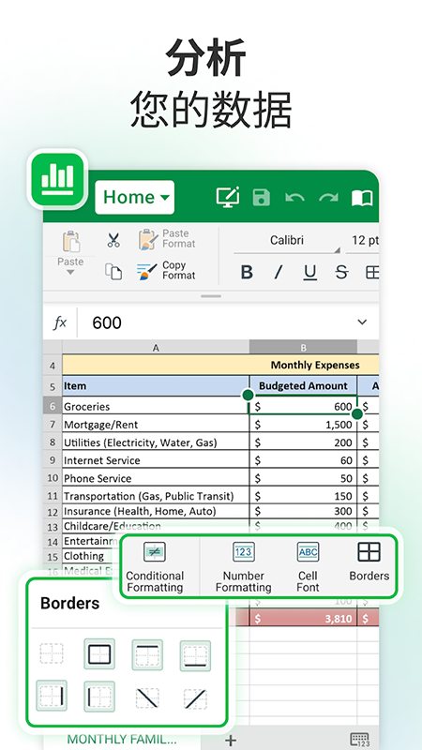Select the Internet Service cell
Screen dimensions: 422x750
point(156,460)
